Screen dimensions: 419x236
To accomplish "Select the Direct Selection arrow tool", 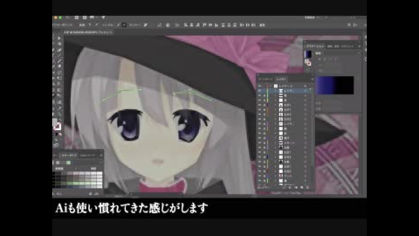I will pyautogui.click(x=59, y=38).
